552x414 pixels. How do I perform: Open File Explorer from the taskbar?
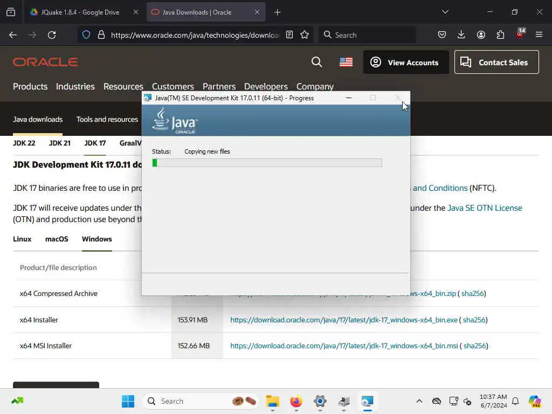(272, 401)
